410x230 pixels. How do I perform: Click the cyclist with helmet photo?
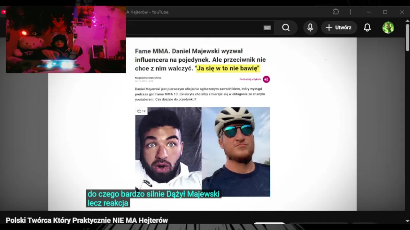[x=236, y=152]
